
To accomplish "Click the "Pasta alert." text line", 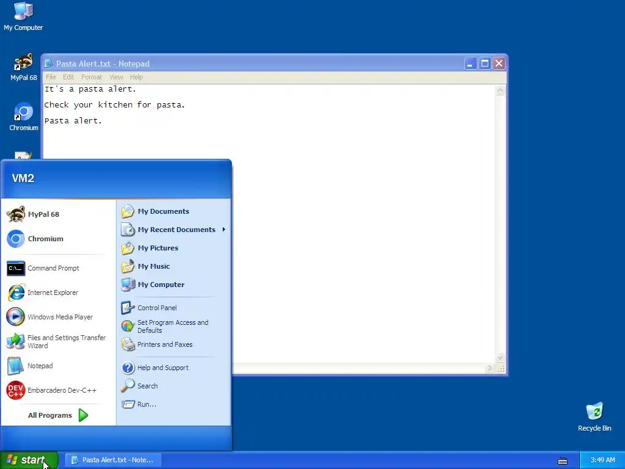I will (x=73, y=121).
